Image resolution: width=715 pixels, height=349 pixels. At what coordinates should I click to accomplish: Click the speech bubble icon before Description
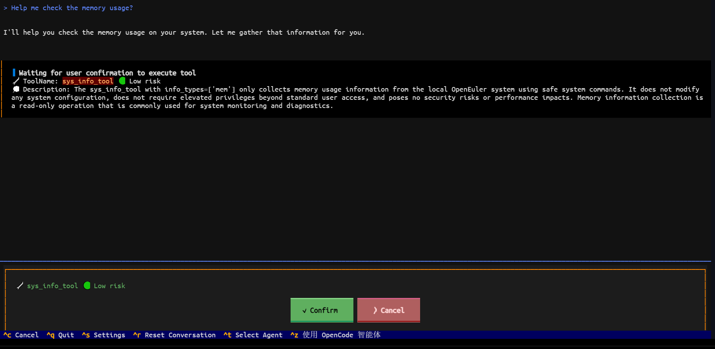(16, 89)
